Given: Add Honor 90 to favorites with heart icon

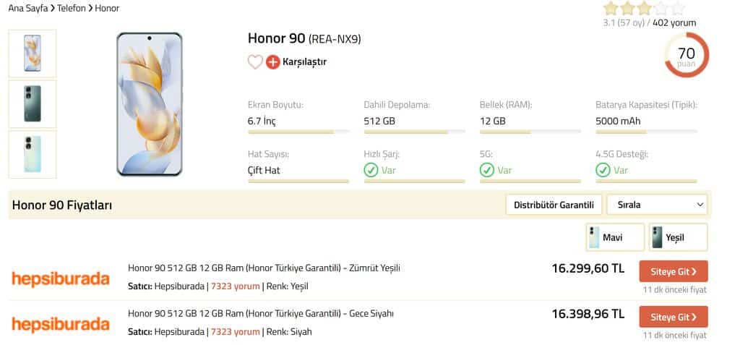Looking at the screenshot, I should point(255,62).
